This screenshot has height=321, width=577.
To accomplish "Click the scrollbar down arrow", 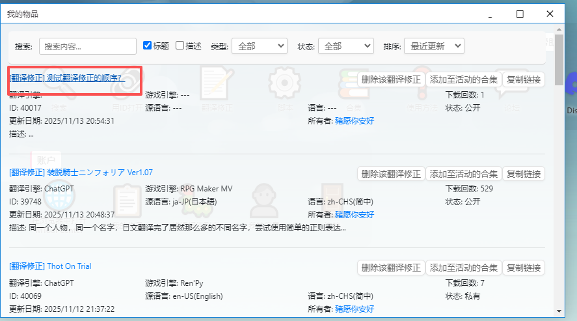I will [x=559, y=310].
